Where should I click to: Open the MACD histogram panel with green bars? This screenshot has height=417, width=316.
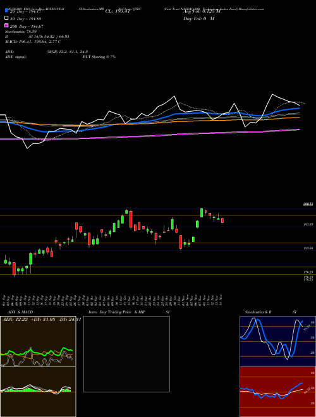pos(38,392)
